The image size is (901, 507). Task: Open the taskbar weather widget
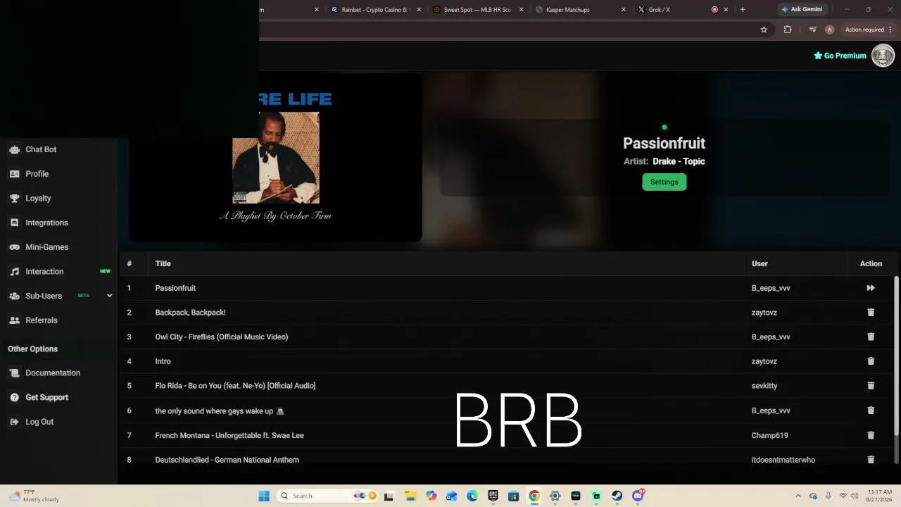click(34, 496)
